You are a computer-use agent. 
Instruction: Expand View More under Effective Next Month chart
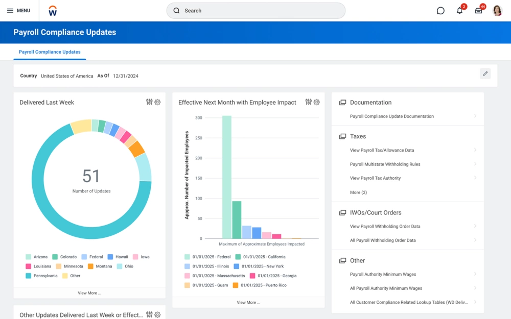point(248,302)
